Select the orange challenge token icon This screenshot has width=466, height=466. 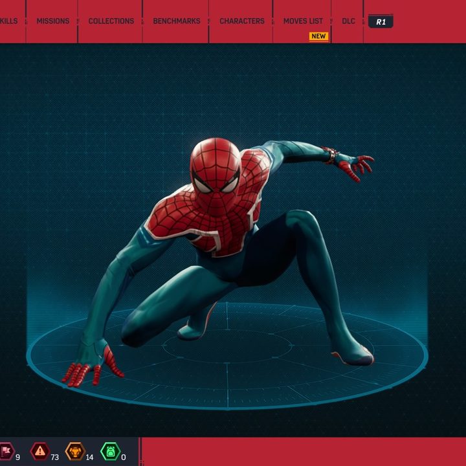pos(75,451)
